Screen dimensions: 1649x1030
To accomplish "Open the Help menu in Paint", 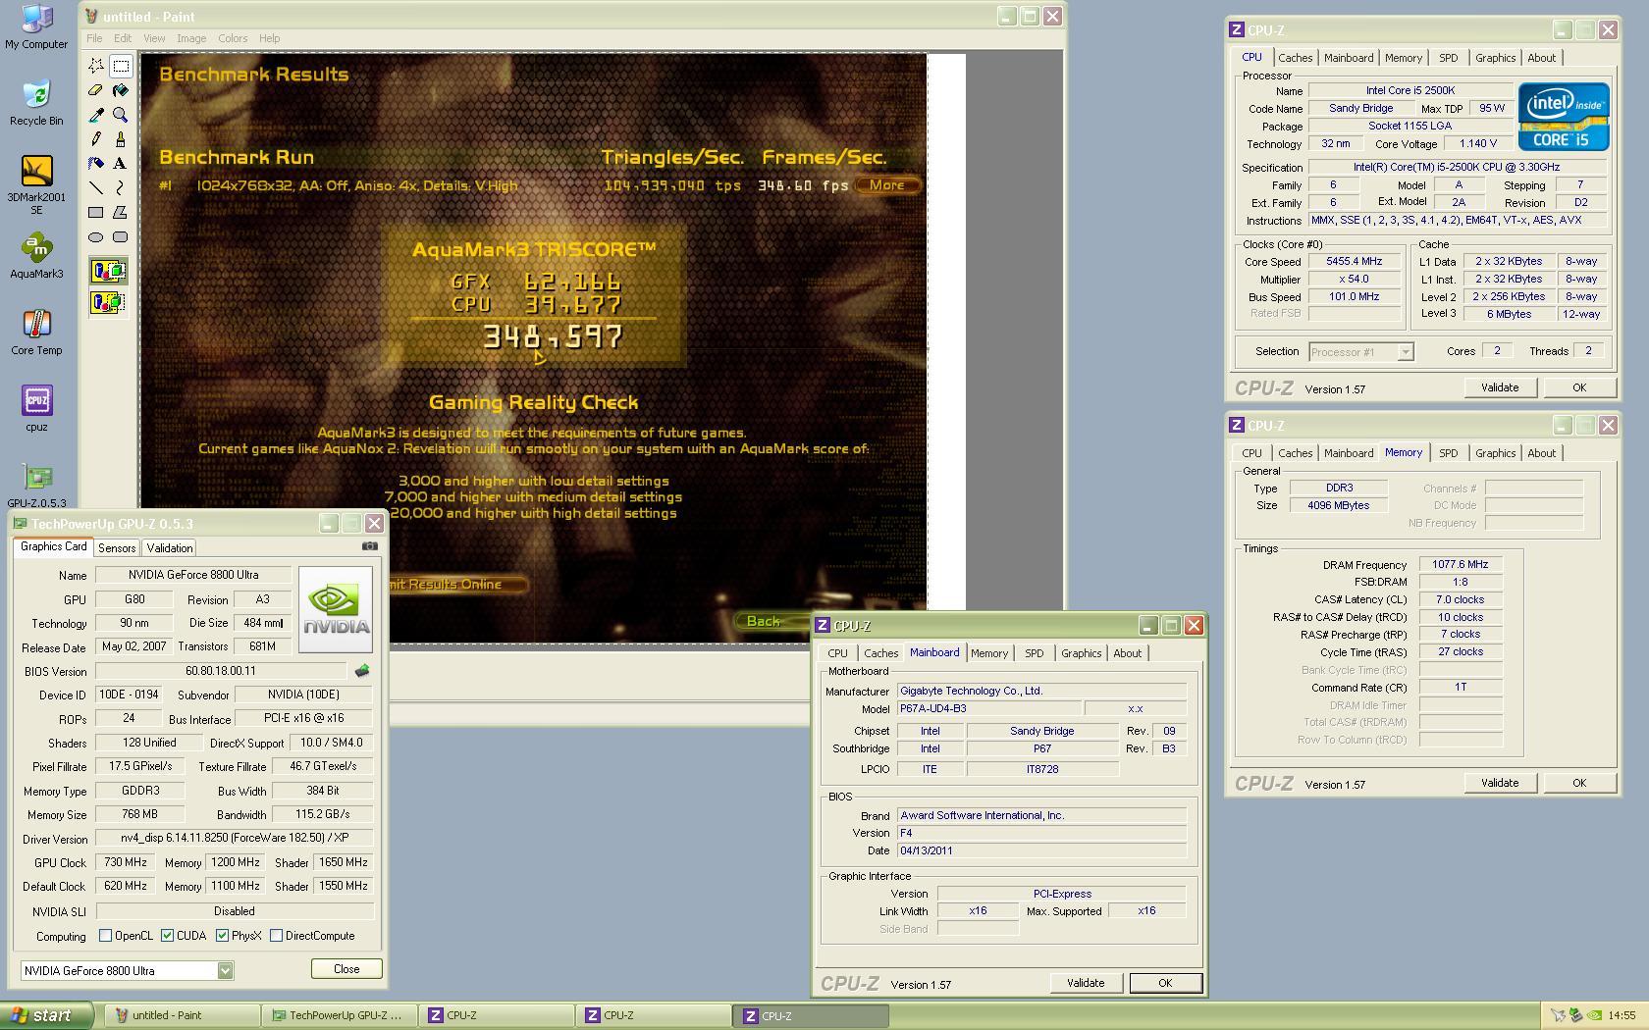I will 269,38.
